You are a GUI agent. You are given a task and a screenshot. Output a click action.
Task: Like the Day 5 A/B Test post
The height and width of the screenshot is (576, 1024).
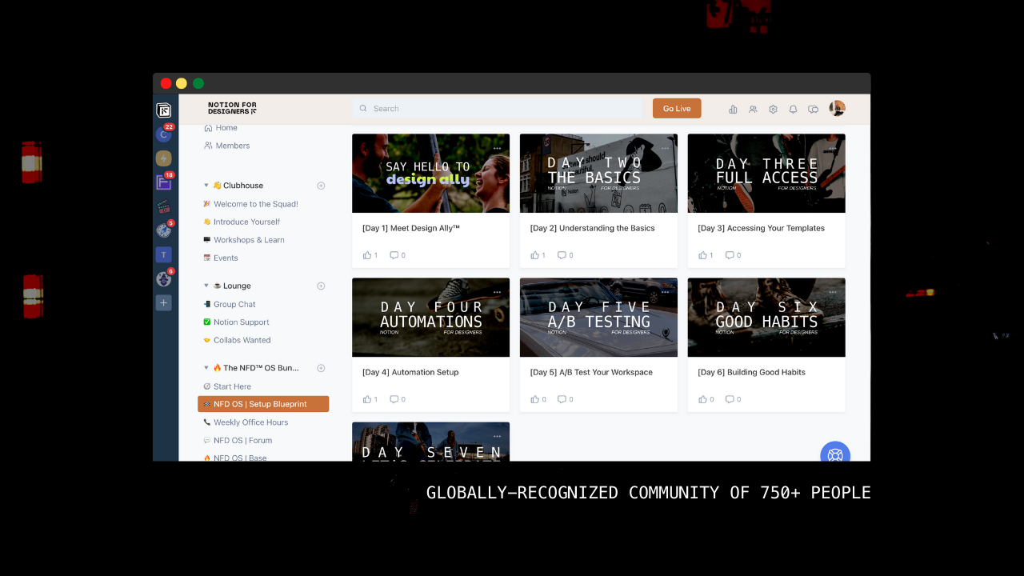[x=535, y=399]
